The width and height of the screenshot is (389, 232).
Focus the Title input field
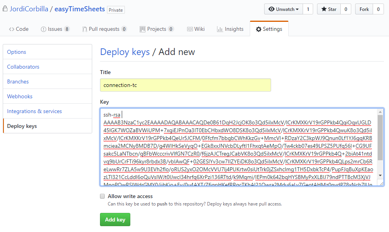pos(185,85)
